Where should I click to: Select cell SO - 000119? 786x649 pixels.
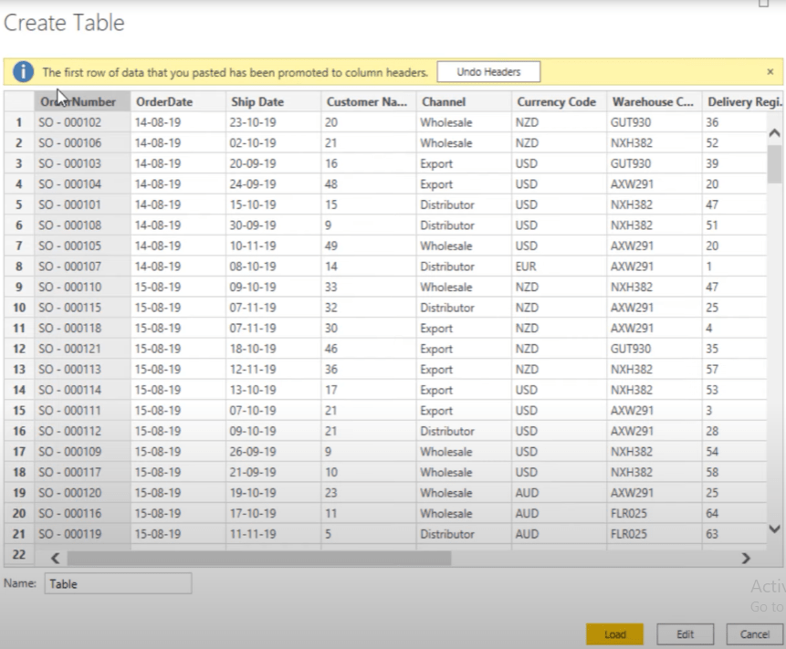(x=82, y=534)
